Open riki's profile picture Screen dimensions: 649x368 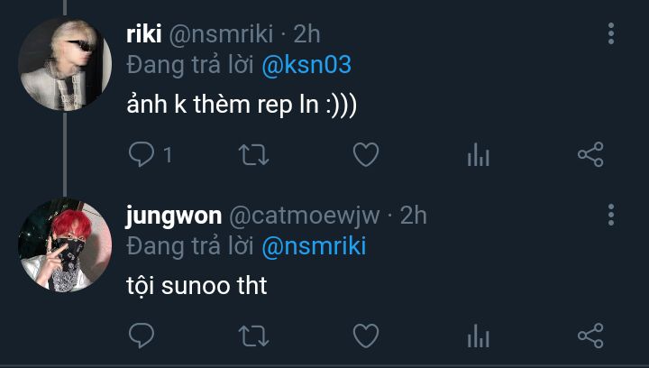(x=65, y=65)
